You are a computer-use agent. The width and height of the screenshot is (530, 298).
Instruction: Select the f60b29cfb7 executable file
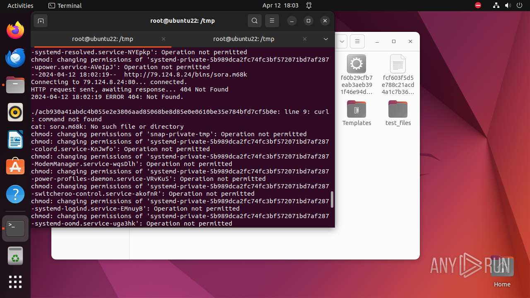point(357,75)
